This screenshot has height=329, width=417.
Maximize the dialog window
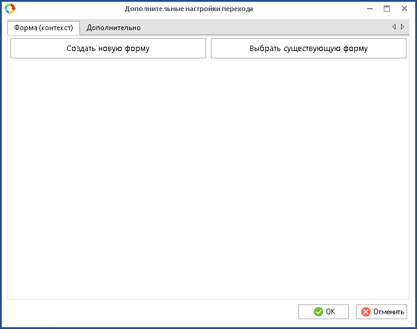[x=387, y=9]
